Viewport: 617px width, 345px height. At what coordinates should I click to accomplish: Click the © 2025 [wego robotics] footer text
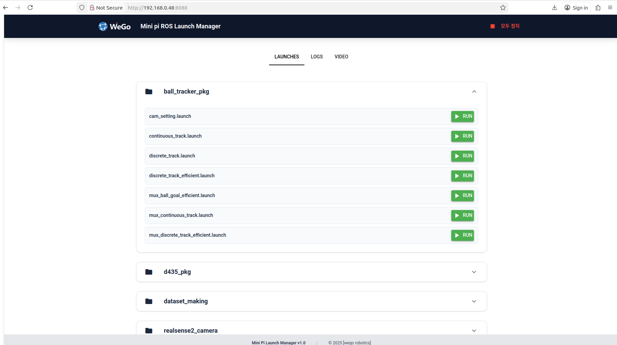[350, 343]
